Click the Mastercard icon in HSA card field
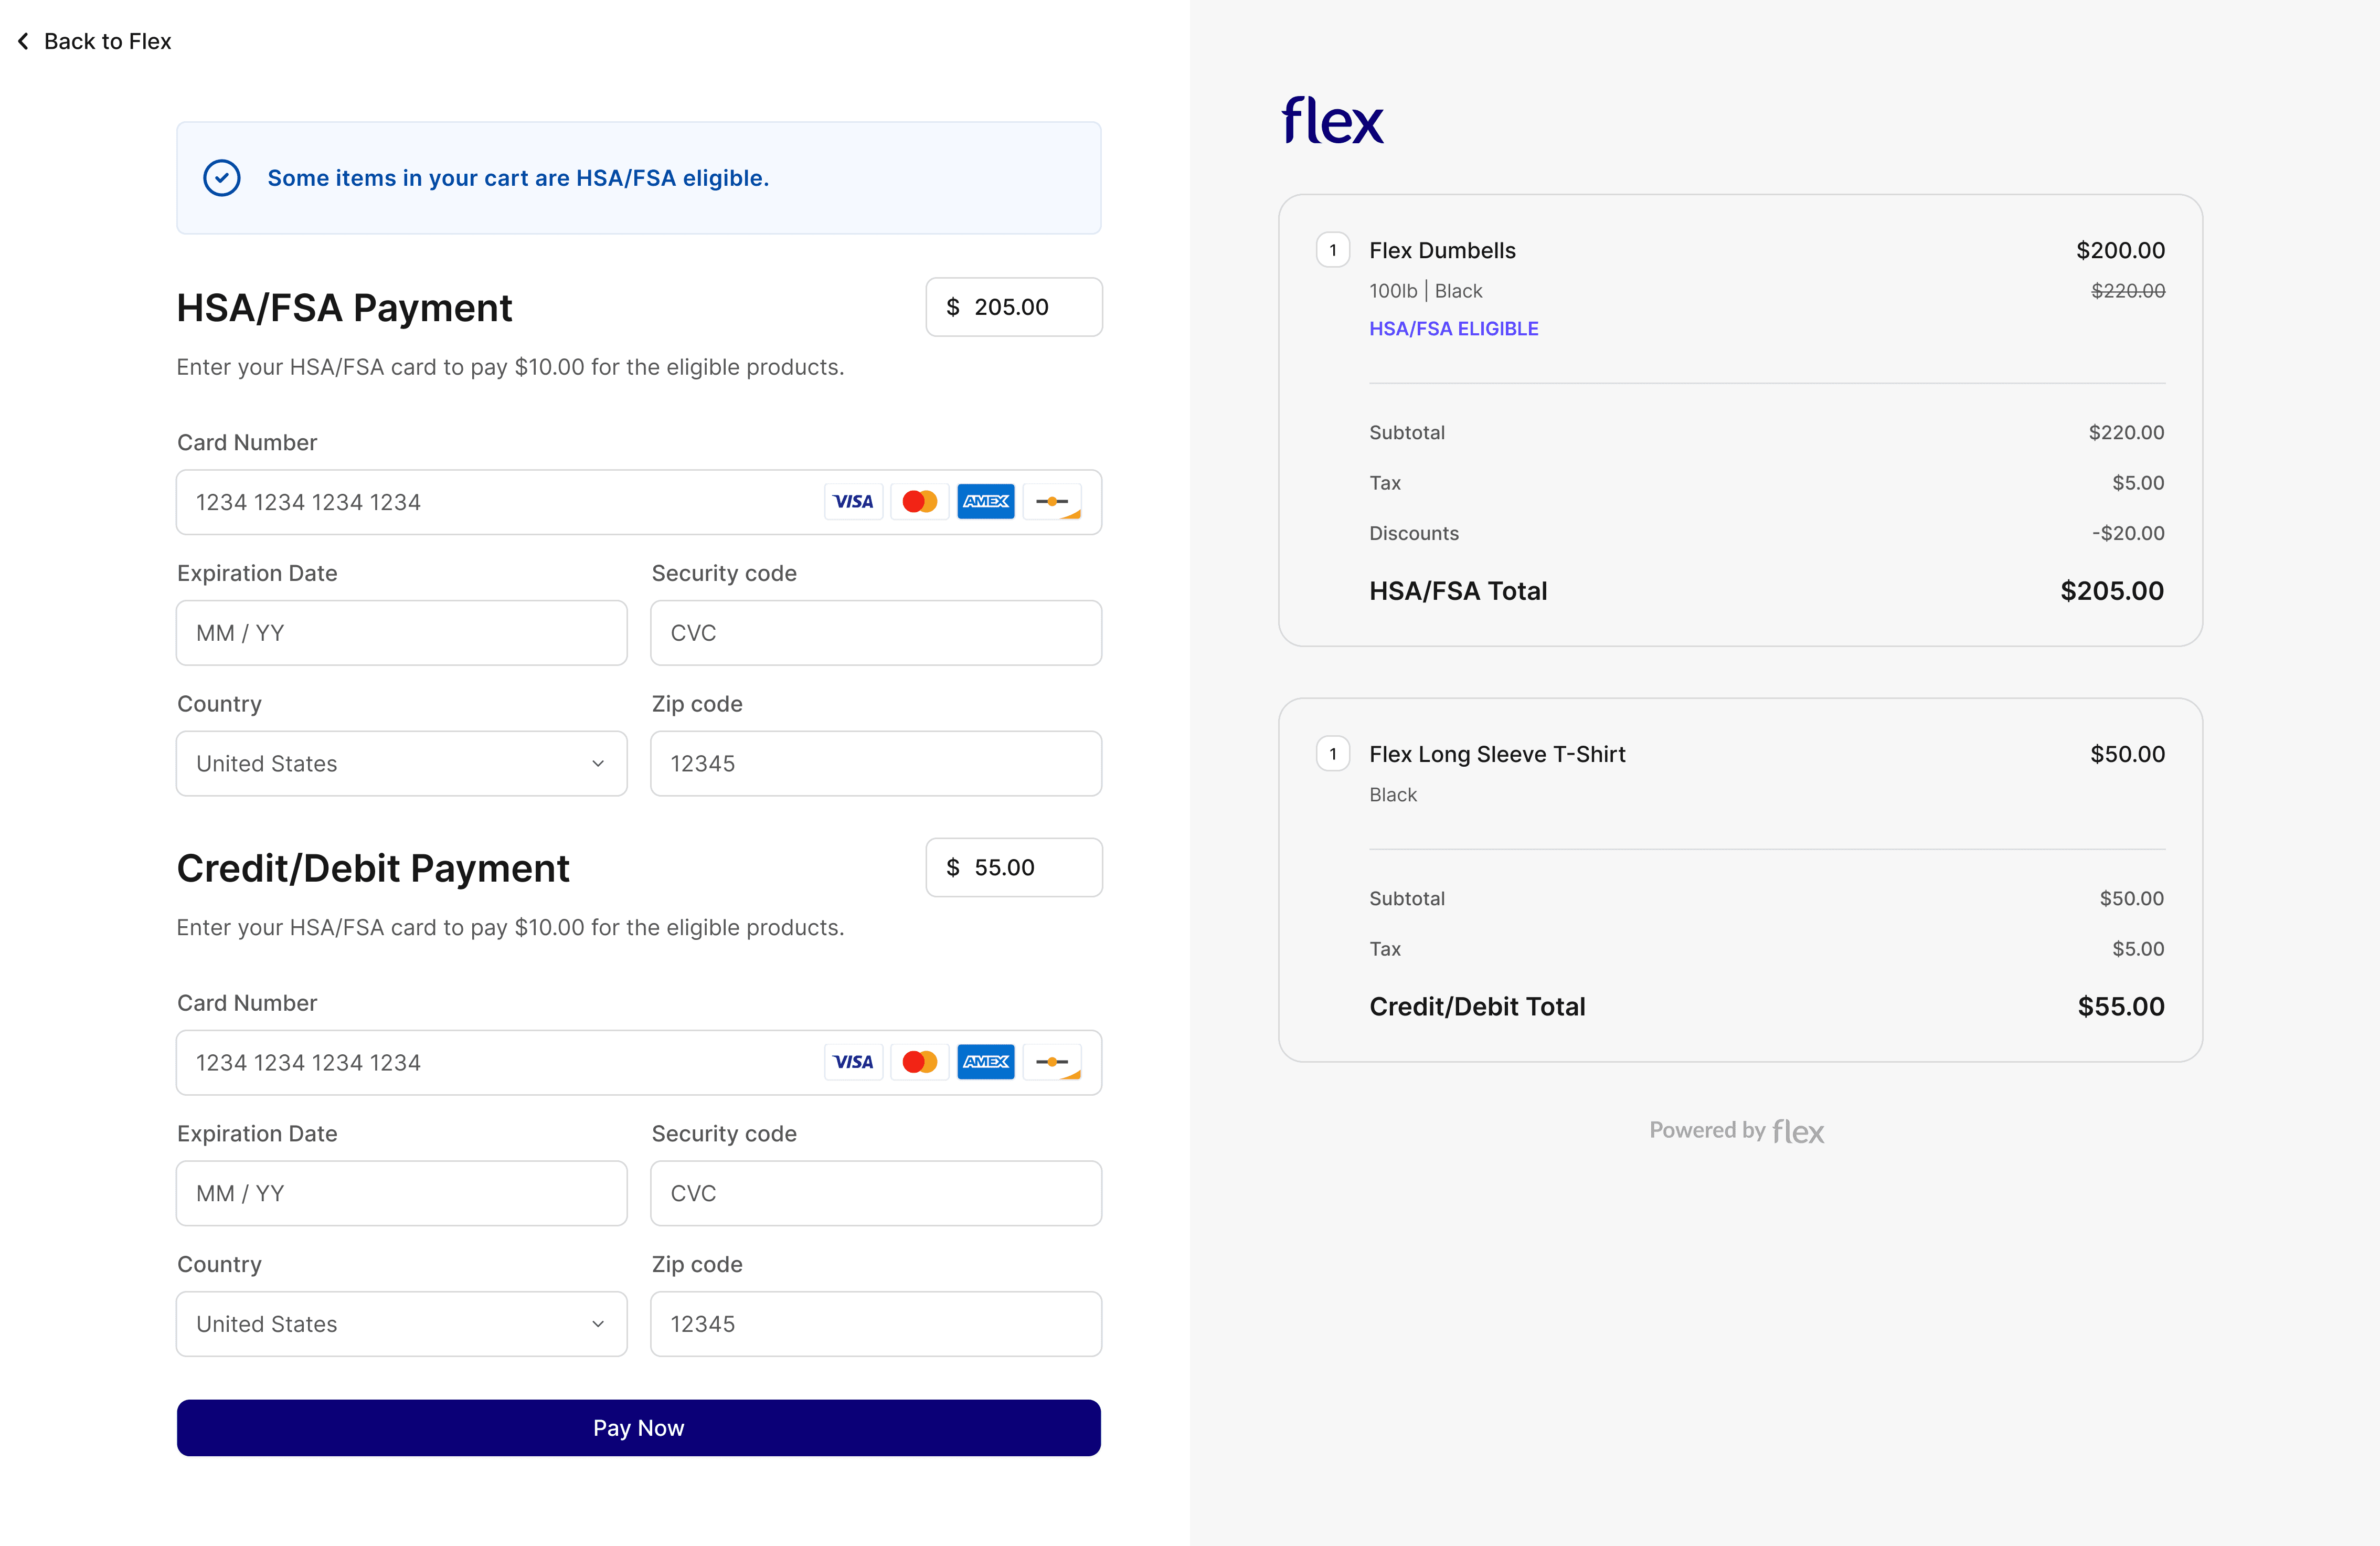This screenshot has width=2380, height=1546. (x=919, y=502)
